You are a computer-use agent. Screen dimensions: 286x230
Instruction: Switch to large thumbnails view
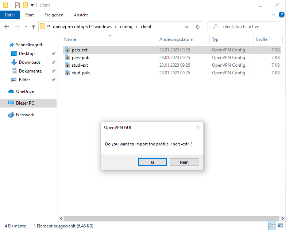(x=280, y=226)
